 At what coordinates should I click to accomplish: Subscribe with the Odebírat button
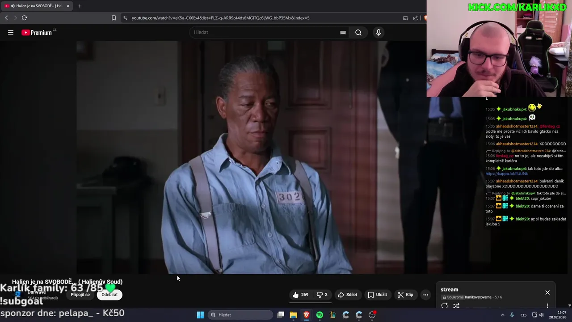pos(109,295)
